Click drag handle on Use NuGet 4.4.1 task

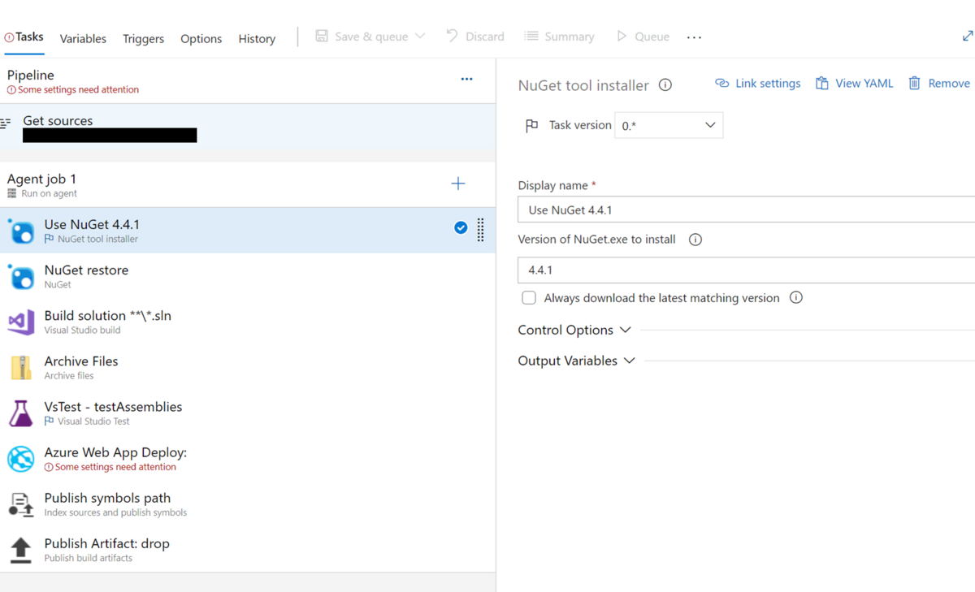click(481, 230)
